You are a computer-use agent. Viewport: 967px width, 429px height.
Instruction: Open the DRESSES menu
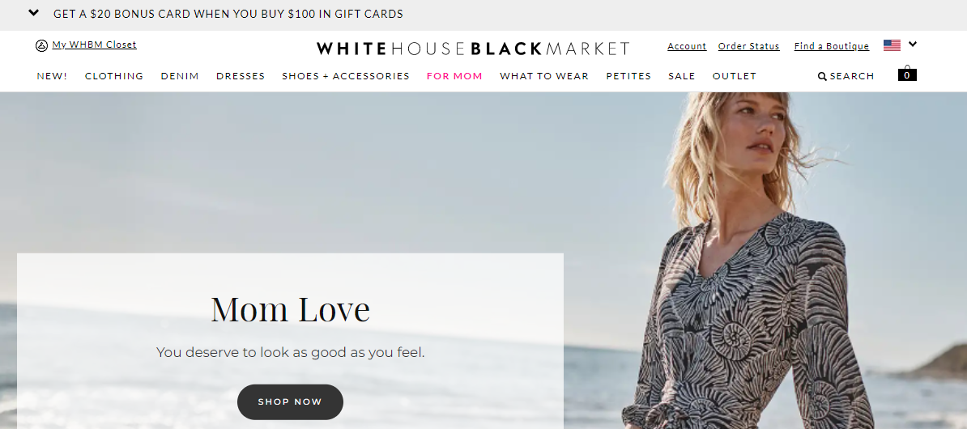point(241,76)
